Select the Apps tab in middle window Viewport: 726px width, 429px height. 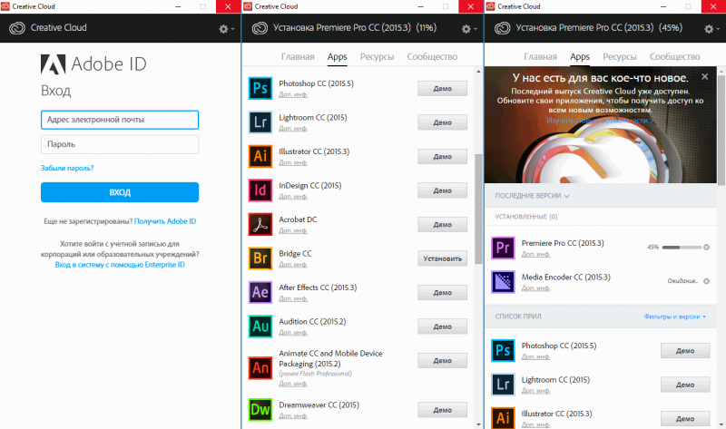click(337, 56)
